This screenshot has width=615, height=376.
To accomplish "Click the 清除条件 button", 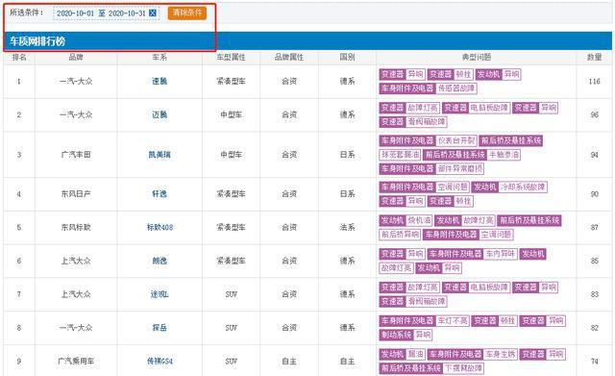I will 187,13.
